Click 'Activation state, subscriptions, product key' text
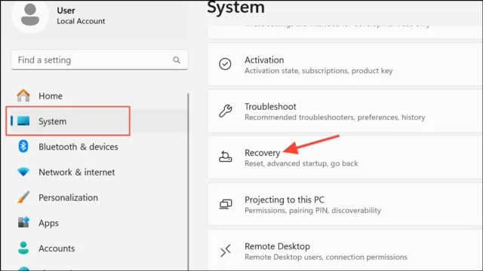This screenshot has width=483, height=271. click(318, 71)
